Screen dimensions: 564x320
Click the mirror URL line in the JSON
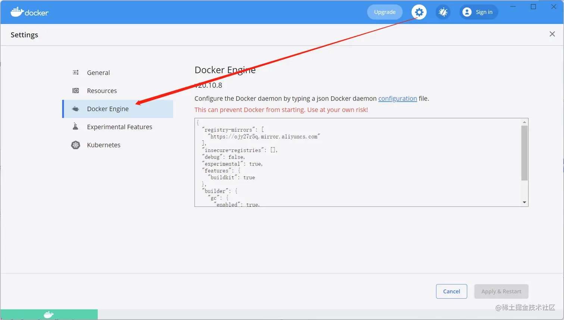pyautogui.click(x=264, y=137)
